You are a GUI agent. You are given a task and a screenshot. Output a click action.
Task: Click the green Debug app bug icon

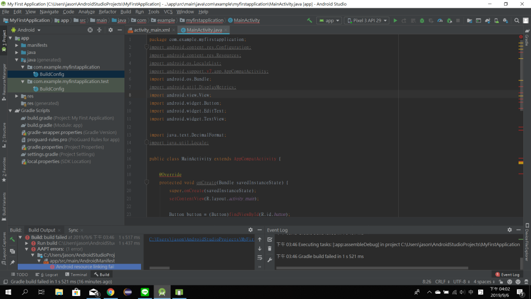(422, 20)
